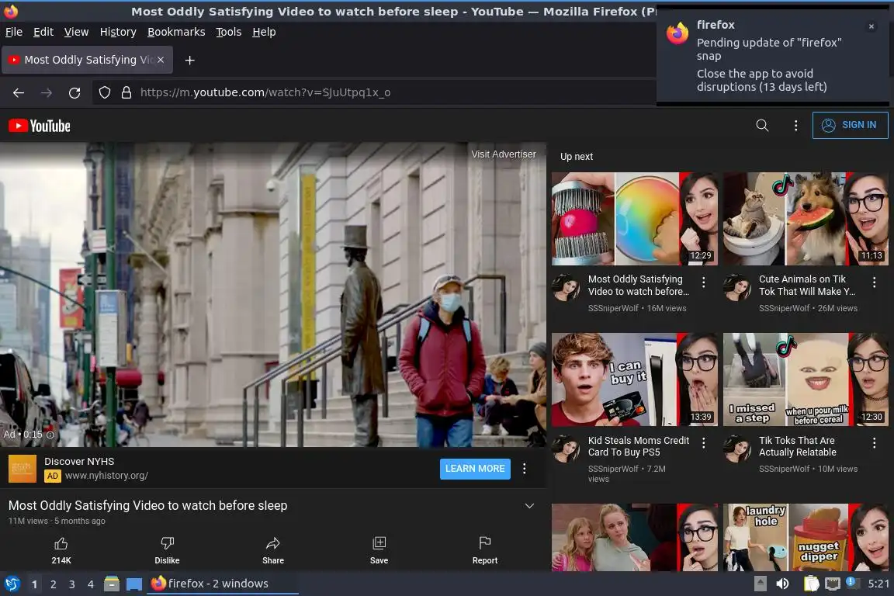Click the YouTube logo
This screenshot has width=894, height=596.
tap(40, 126)
